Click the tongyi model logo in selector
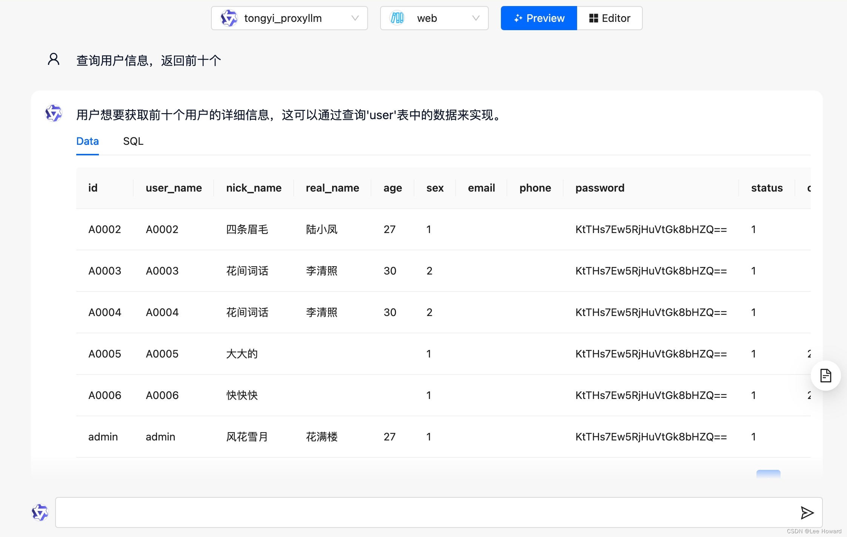This screenshot has height=537, width=847. click(x=229, y=18)
